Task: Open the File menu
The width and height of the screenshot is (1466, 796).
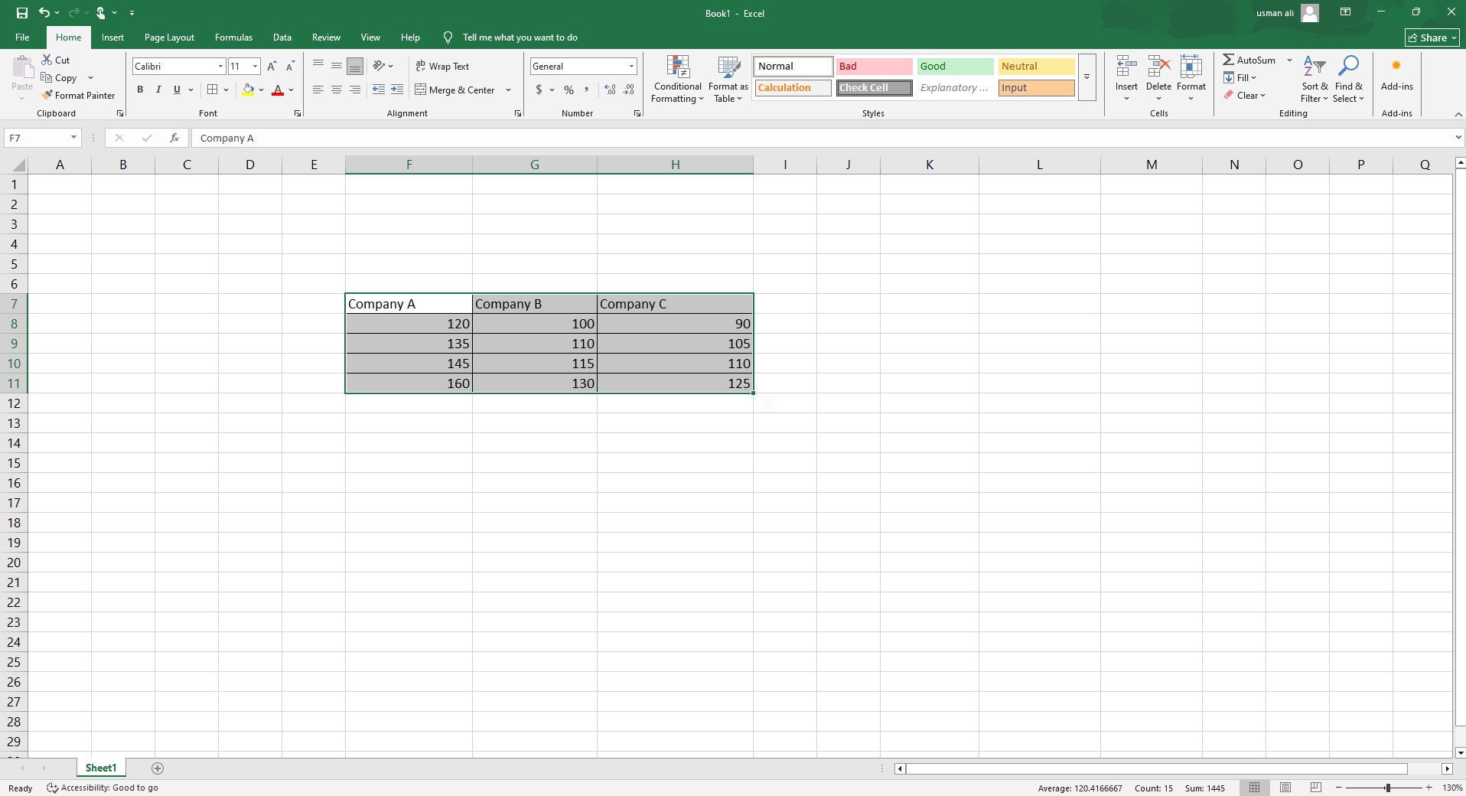Action: [22, 38]
